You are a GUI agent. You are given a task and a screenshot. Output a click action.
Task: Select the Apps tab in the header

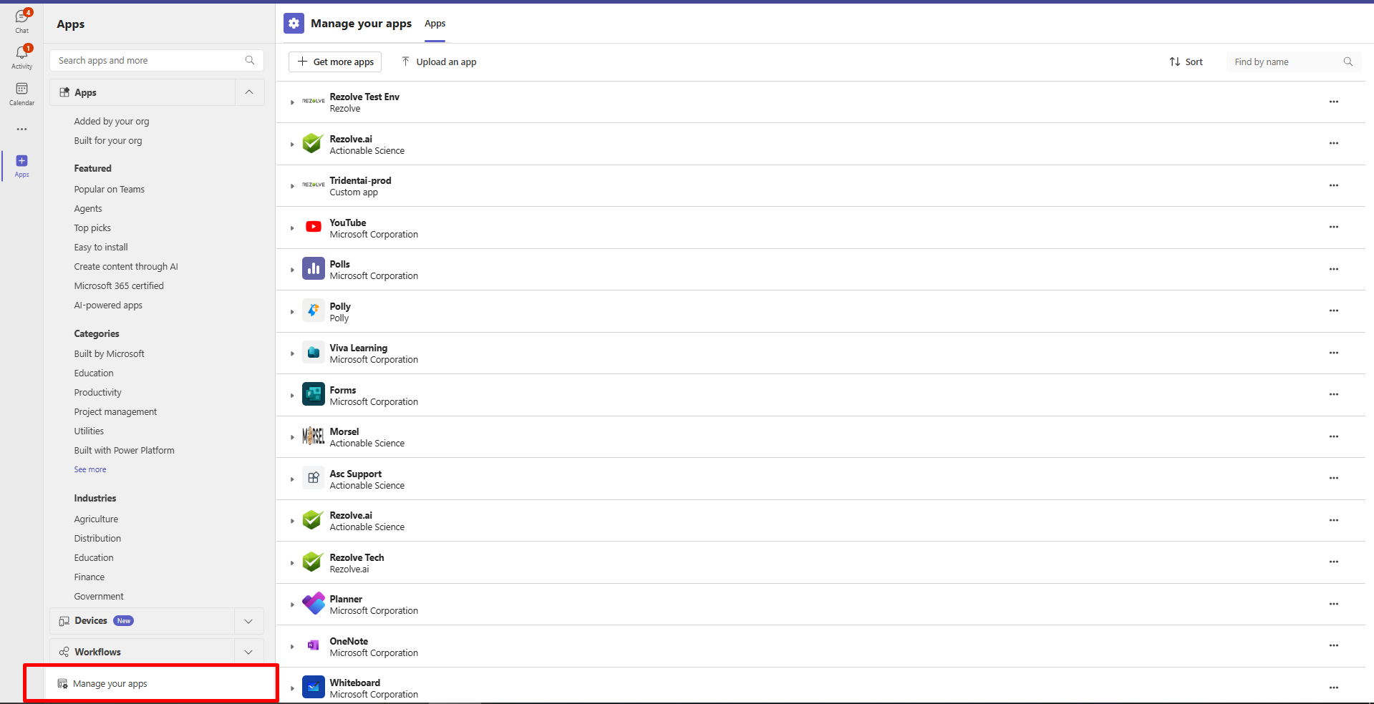pos(435,24)
